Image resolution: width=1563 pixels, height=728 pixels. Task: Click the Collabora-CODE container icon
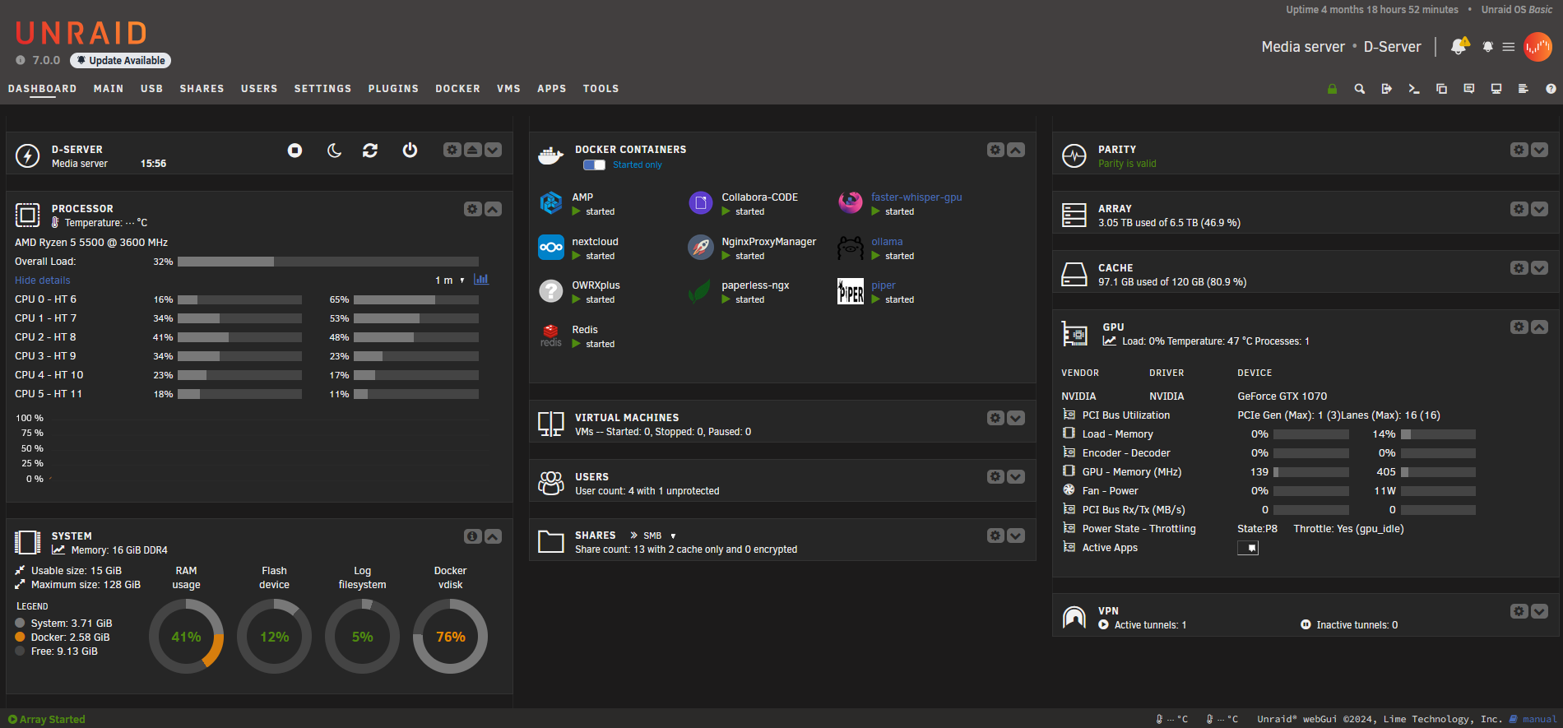[x=700, y=202]
